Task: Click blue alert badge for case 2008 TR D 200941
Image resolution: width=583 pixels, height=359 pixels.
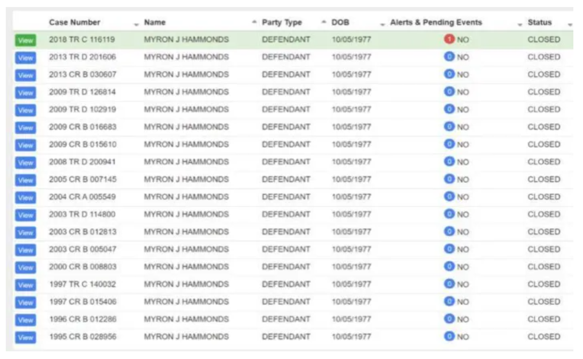Action: (x=449, y=161)
